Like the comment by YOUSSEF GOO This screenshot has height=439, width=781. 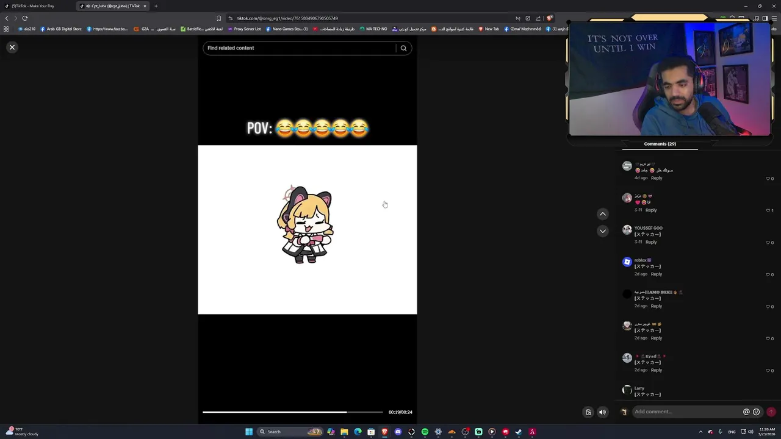[768, 243]
